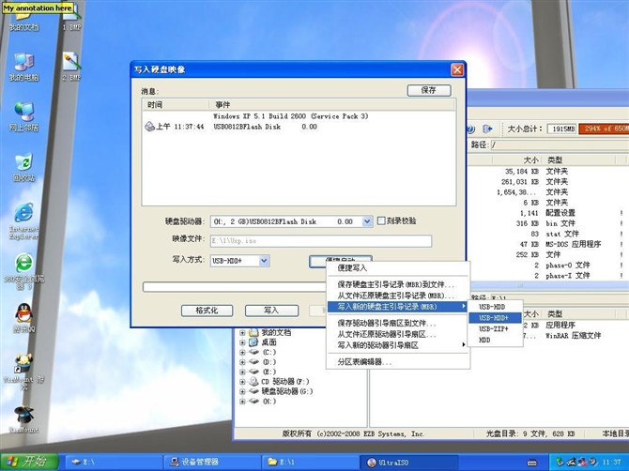This screenshot has width=629, height=471.
Task: Click the 格式化 format button
Action: tap(207, 311)
